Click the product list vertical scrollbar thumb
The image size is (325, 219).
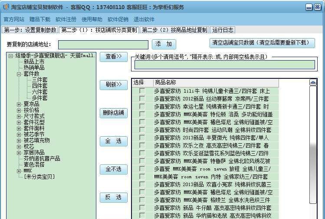click(x=313, y=145)
